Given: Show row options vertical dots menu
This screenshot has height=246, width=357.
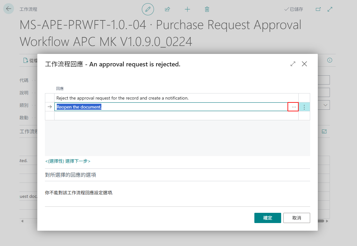Looking at the screenshot, I should (x=304, y=107).
